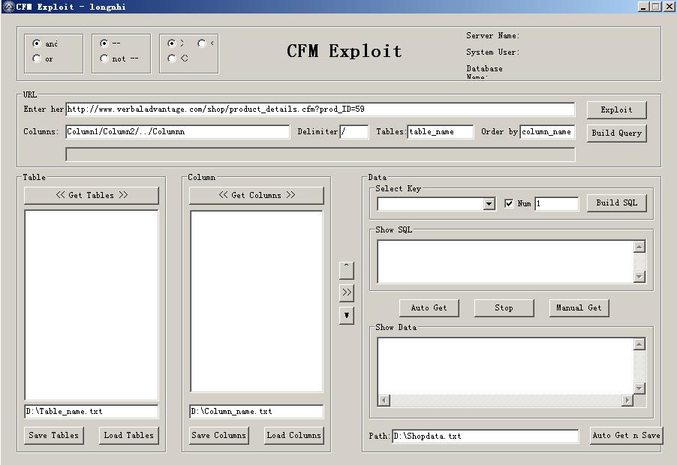Click the Build Query button
This screenshot has height=465, width=677.
(x=616, y=133)
